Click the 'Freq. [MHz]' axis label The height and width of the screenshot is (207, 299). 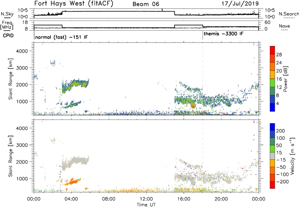tap(7, 25)
